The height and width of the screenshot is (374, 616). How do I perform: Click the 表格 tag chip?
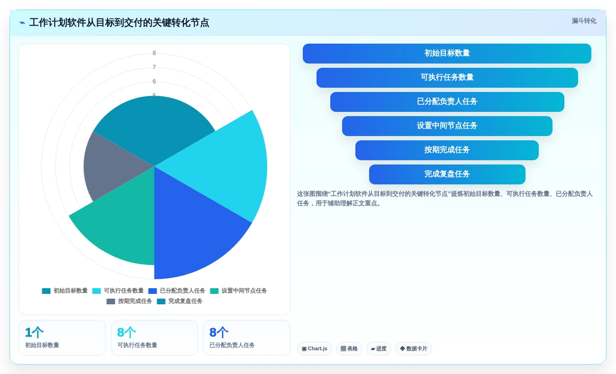(349, 349)
